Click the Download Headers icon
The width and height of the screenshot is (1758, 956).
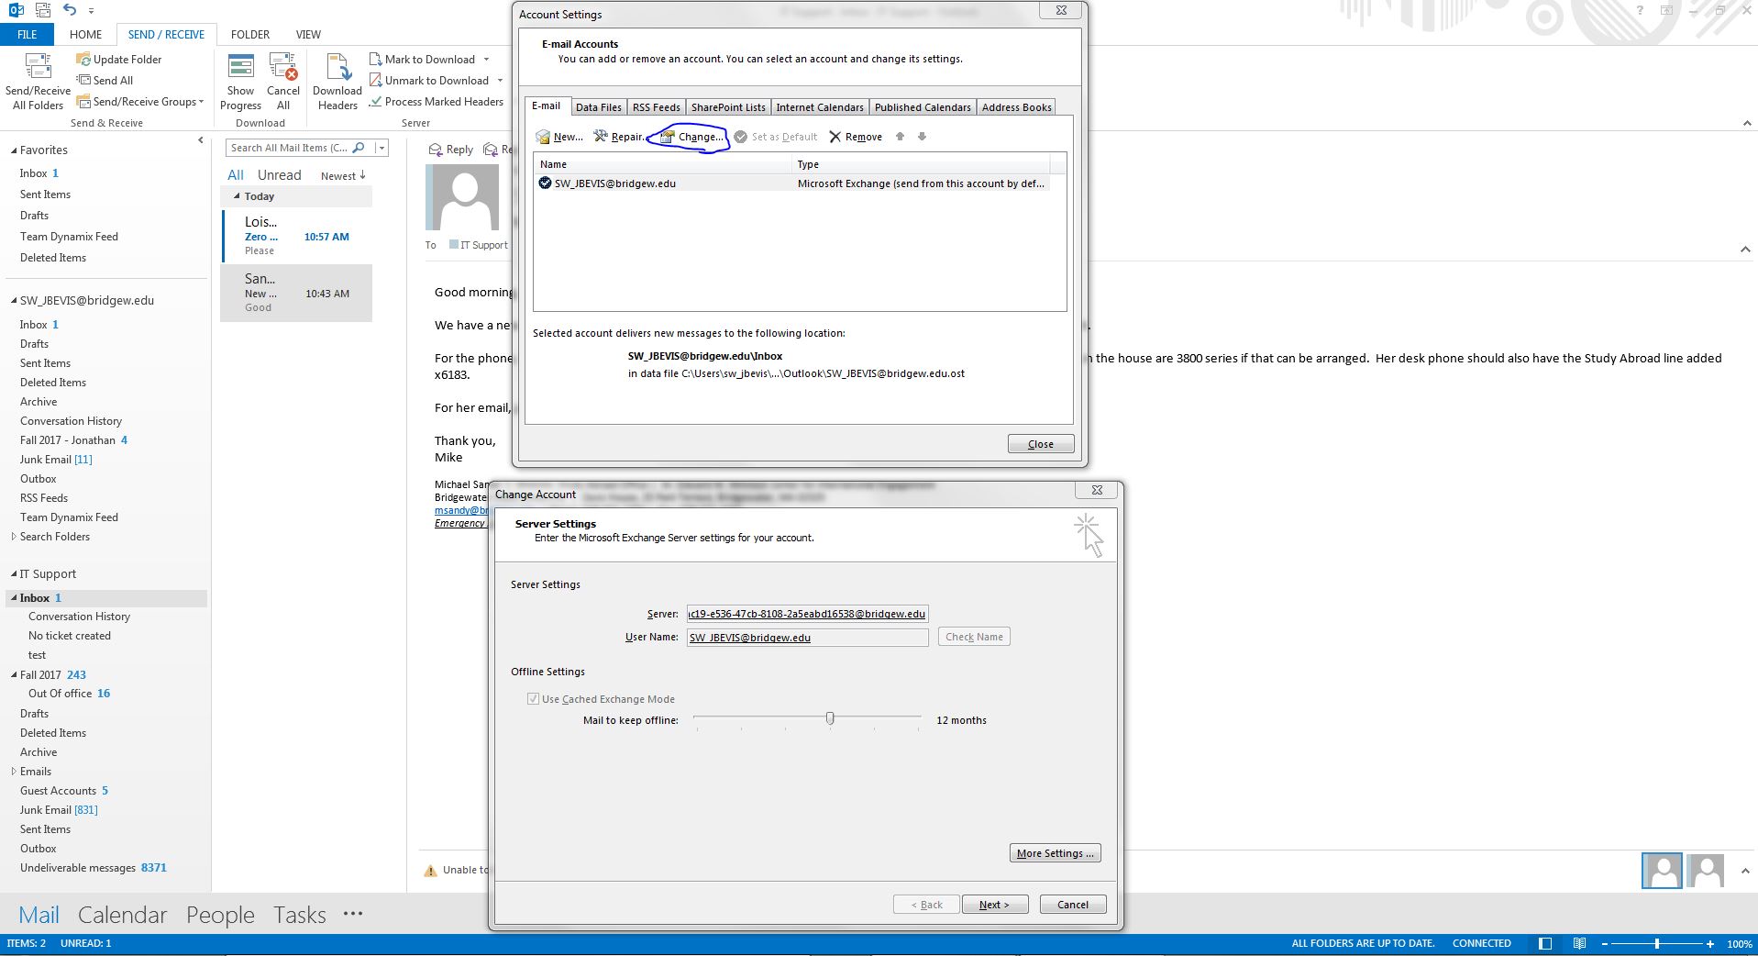(337, 68)
